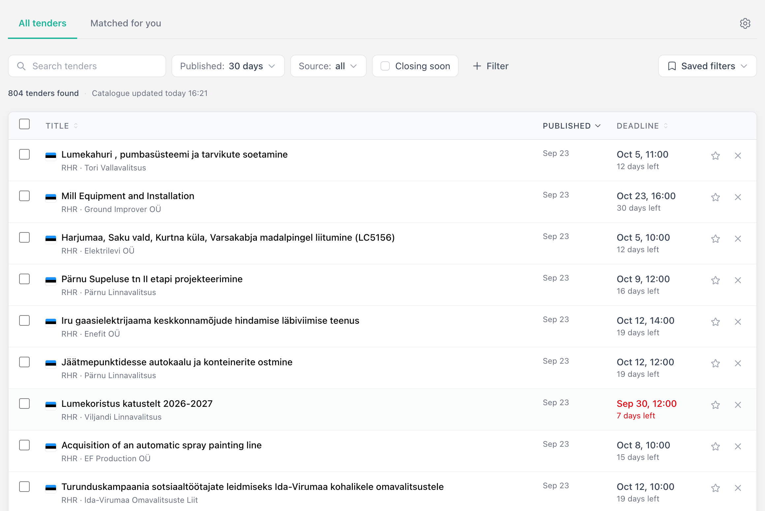Star the Turunduskampaania sotsiaaltöötajate tender
The width and height of the screenshot is (765, 511).
point(715,488)
